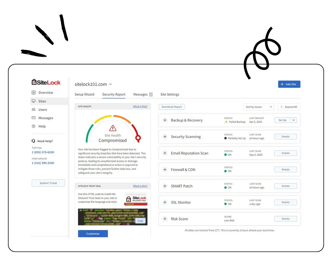Expand the Firewall & CDN row
The height and width of the screenshot is (266, 332).
pos(165,170)
